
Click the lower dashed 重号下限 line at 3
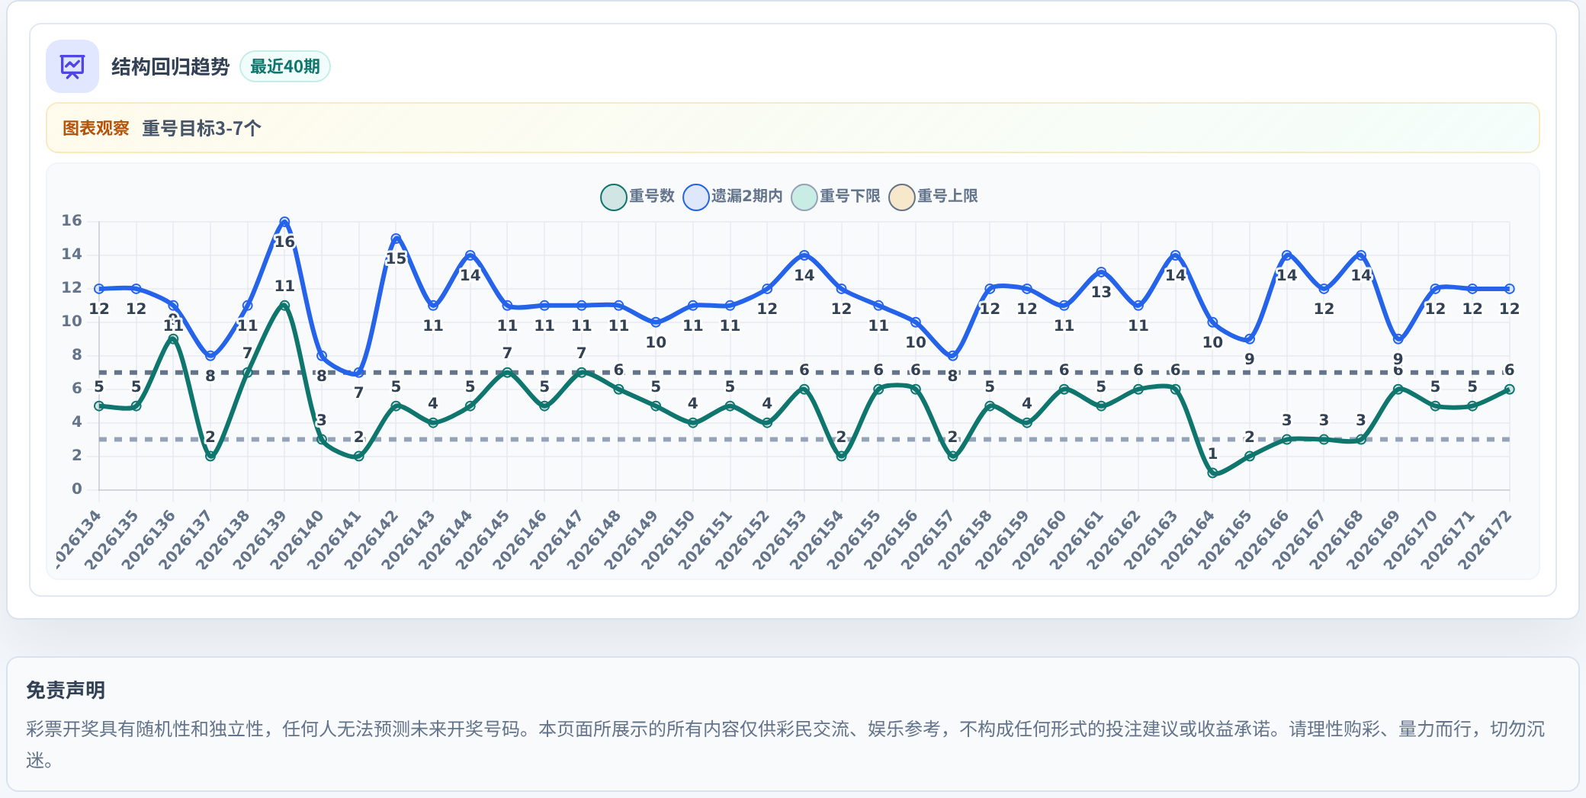click(804, 440)
